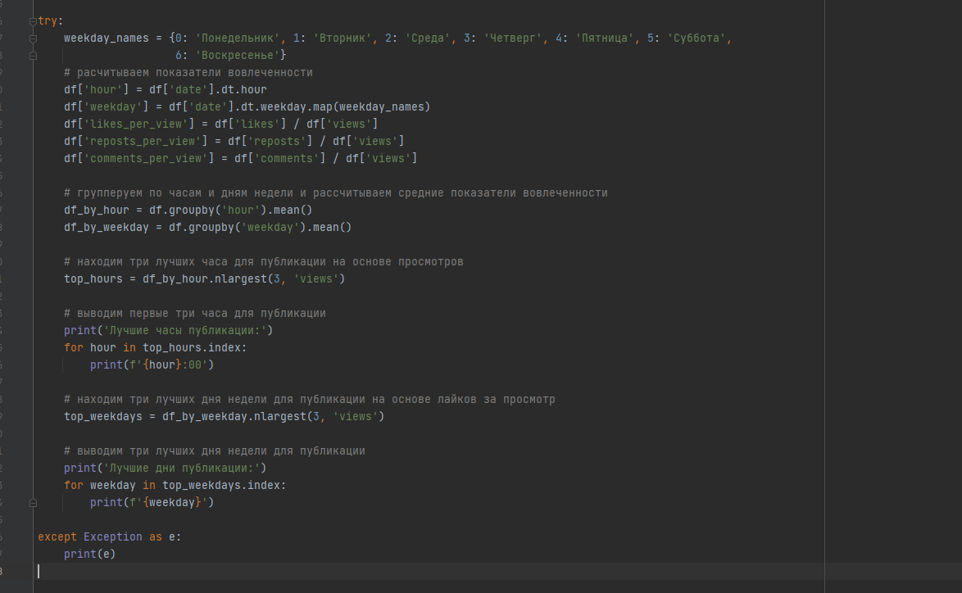Collapse the try block fold marker

(x=33, y=21)
